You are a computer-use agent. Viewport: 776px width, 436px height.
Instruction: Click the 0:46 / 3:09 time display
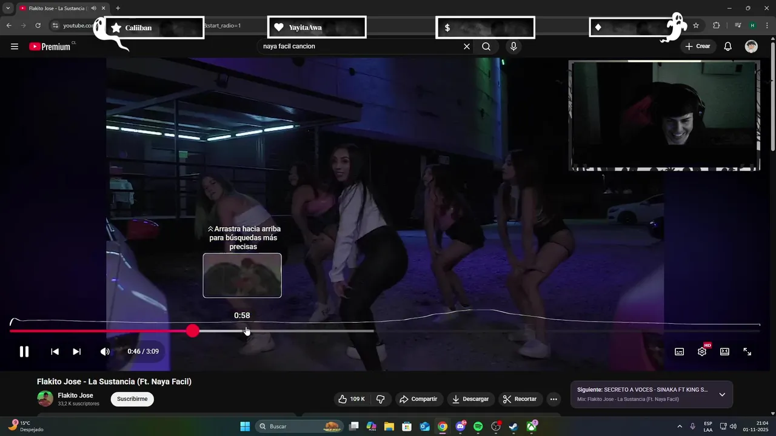point(143,351)
